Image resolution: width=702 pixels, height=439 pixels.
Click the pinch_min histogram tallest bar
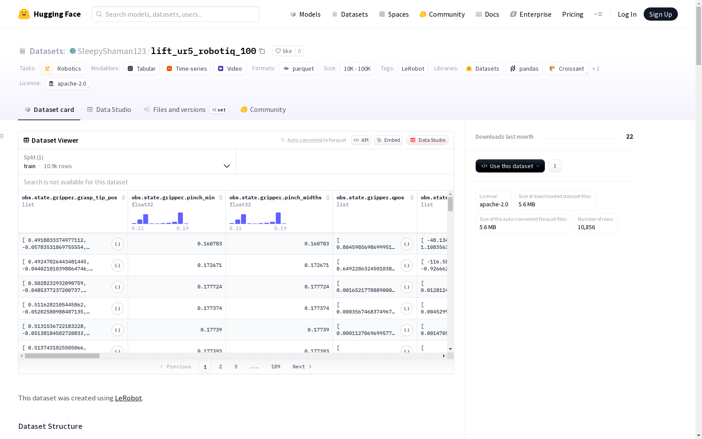pyautogui.click(x=180, y=218)
